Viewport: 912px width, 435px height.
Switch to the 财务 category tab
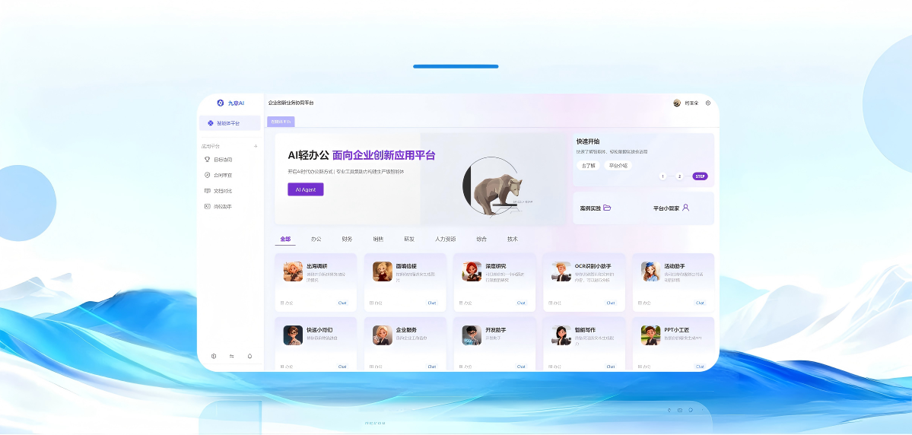pyautogui.click(x=348, y=239)
